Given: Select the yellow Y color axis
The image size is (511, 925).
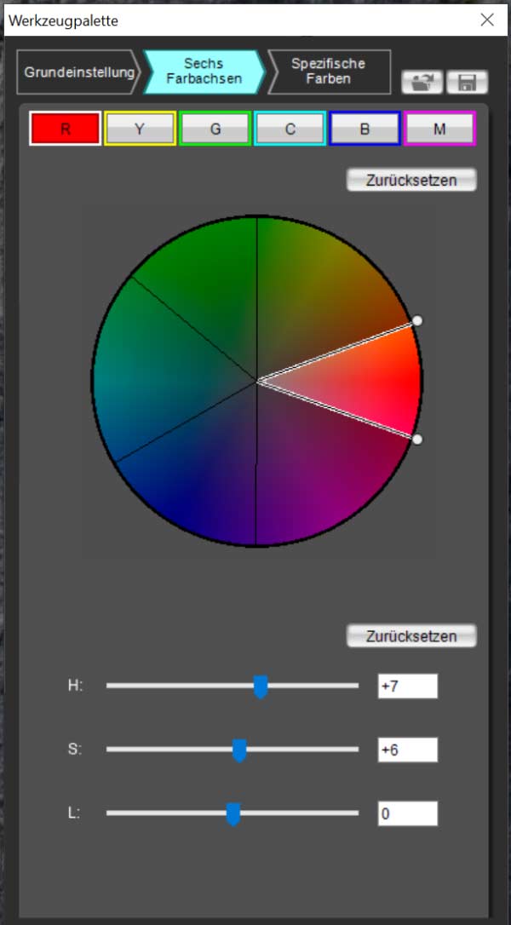Looking at the screenshot, I should [140, 129].
